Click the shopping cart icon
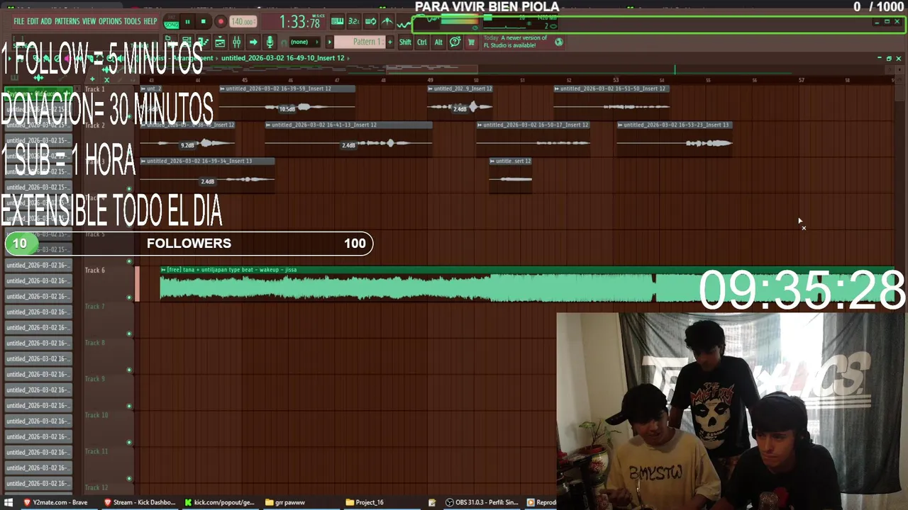The image size is (908, 510). 471,42
